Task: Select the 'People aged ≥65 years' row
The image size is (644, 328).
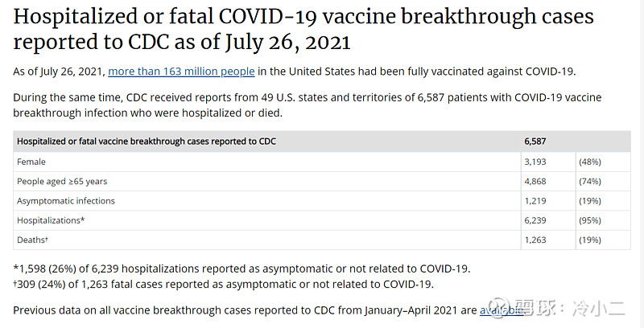Action: click(x=62, y=182)
